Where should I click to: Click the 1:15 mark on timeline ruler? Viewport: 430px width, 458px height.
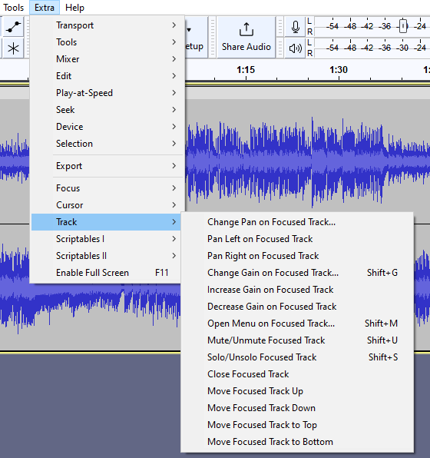coord(246,70)
